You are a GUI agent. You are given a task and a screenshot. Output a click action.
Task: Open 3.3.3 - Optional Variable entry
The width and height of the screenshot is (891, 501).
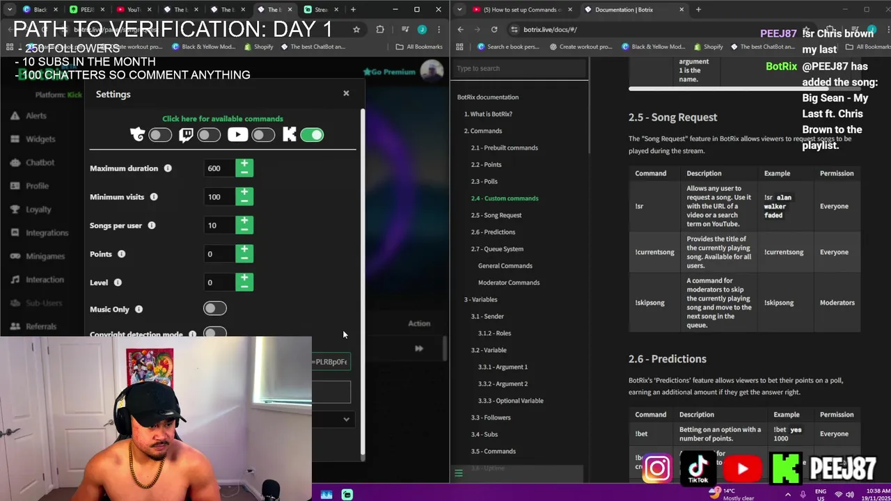pyautogui.click(x=511, y=401)
